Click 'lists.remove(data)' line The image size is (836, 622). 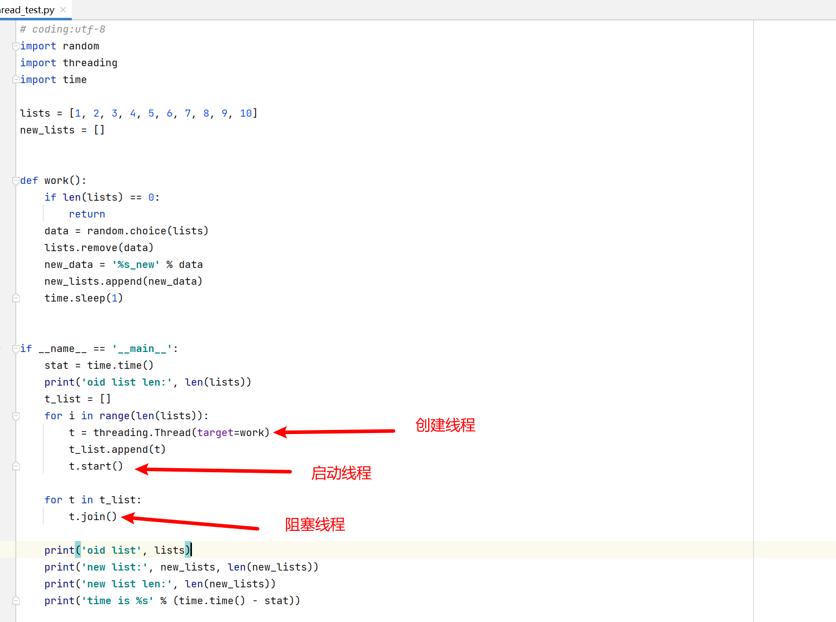[x=99, y=248]
